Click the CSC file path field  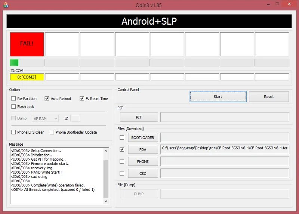click(x=225, y=173)
